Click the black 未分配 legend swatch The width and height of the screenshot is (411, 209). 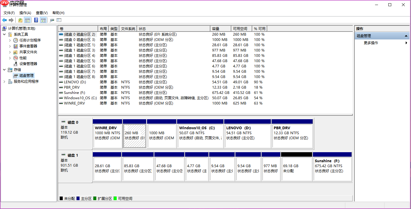coord(61,199)
